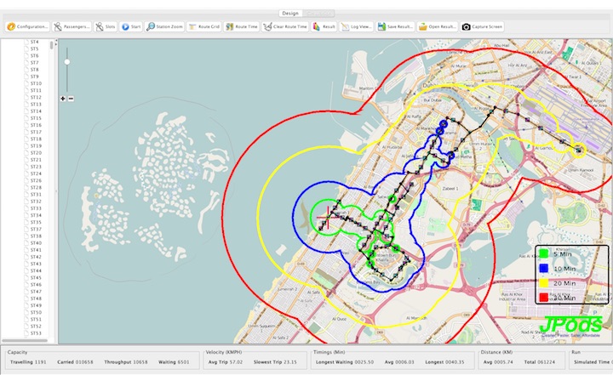Select station ST10 in the list
Screen dimensions: 613x375
coord(37,83)
